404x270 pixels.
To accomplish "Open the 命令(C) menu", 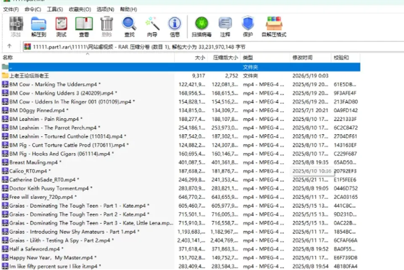I will tap(33, 9).
